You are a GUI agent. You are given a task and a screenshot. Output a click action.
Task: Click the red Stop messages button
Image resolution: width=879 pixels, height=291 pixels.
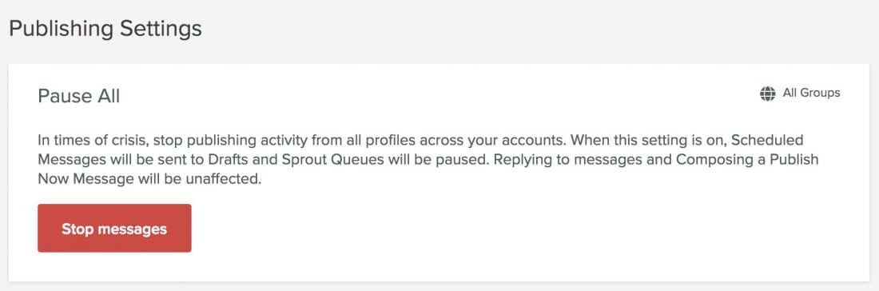point(114,228)
